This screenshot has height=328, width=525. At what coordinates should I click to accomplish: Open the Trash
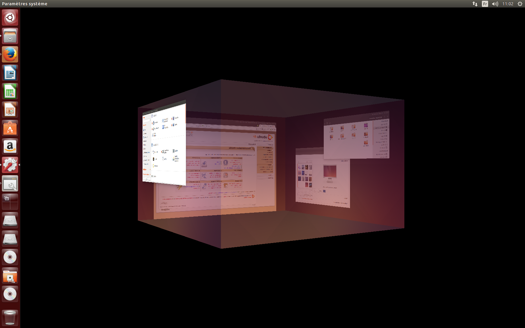tap(10, 318)
